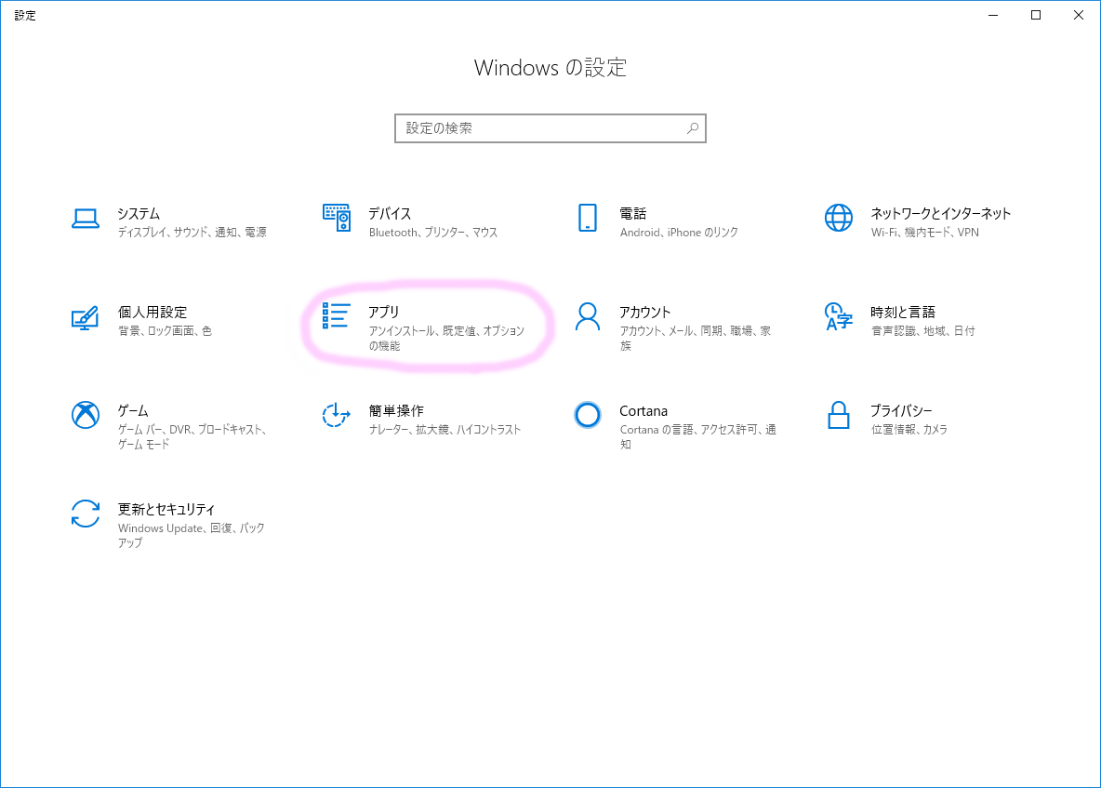The image size is (1101, 788).
Task: Click description Windows Update、回復、バックアップ
Action: tap(191, 535)
